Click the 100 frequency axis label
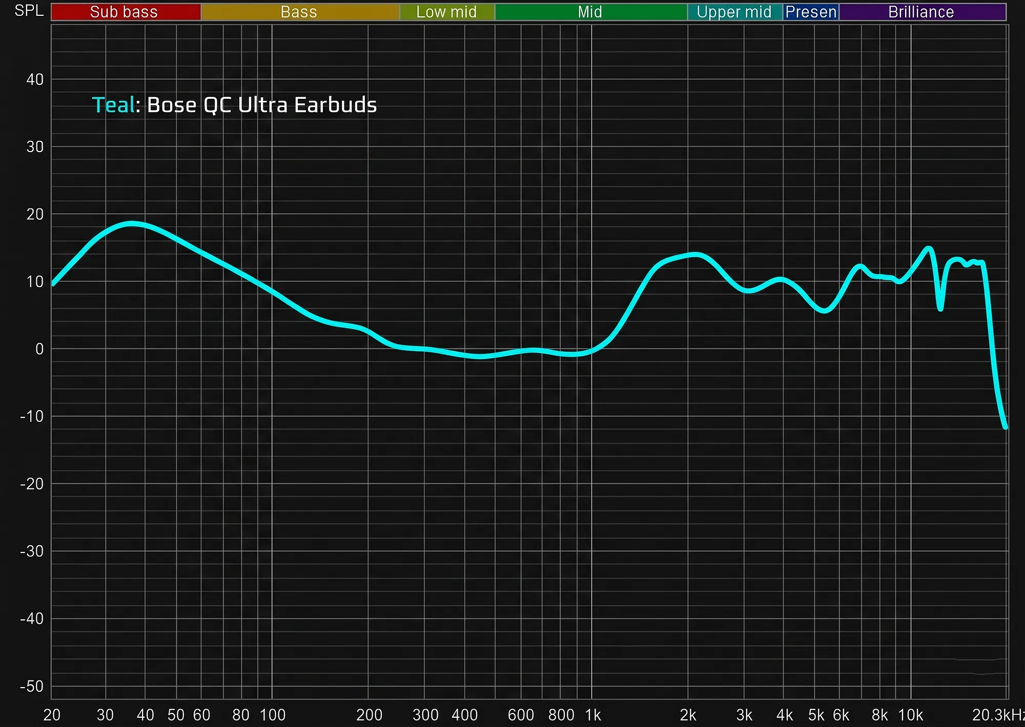1025x727 pixels. [x=272, y=715]
